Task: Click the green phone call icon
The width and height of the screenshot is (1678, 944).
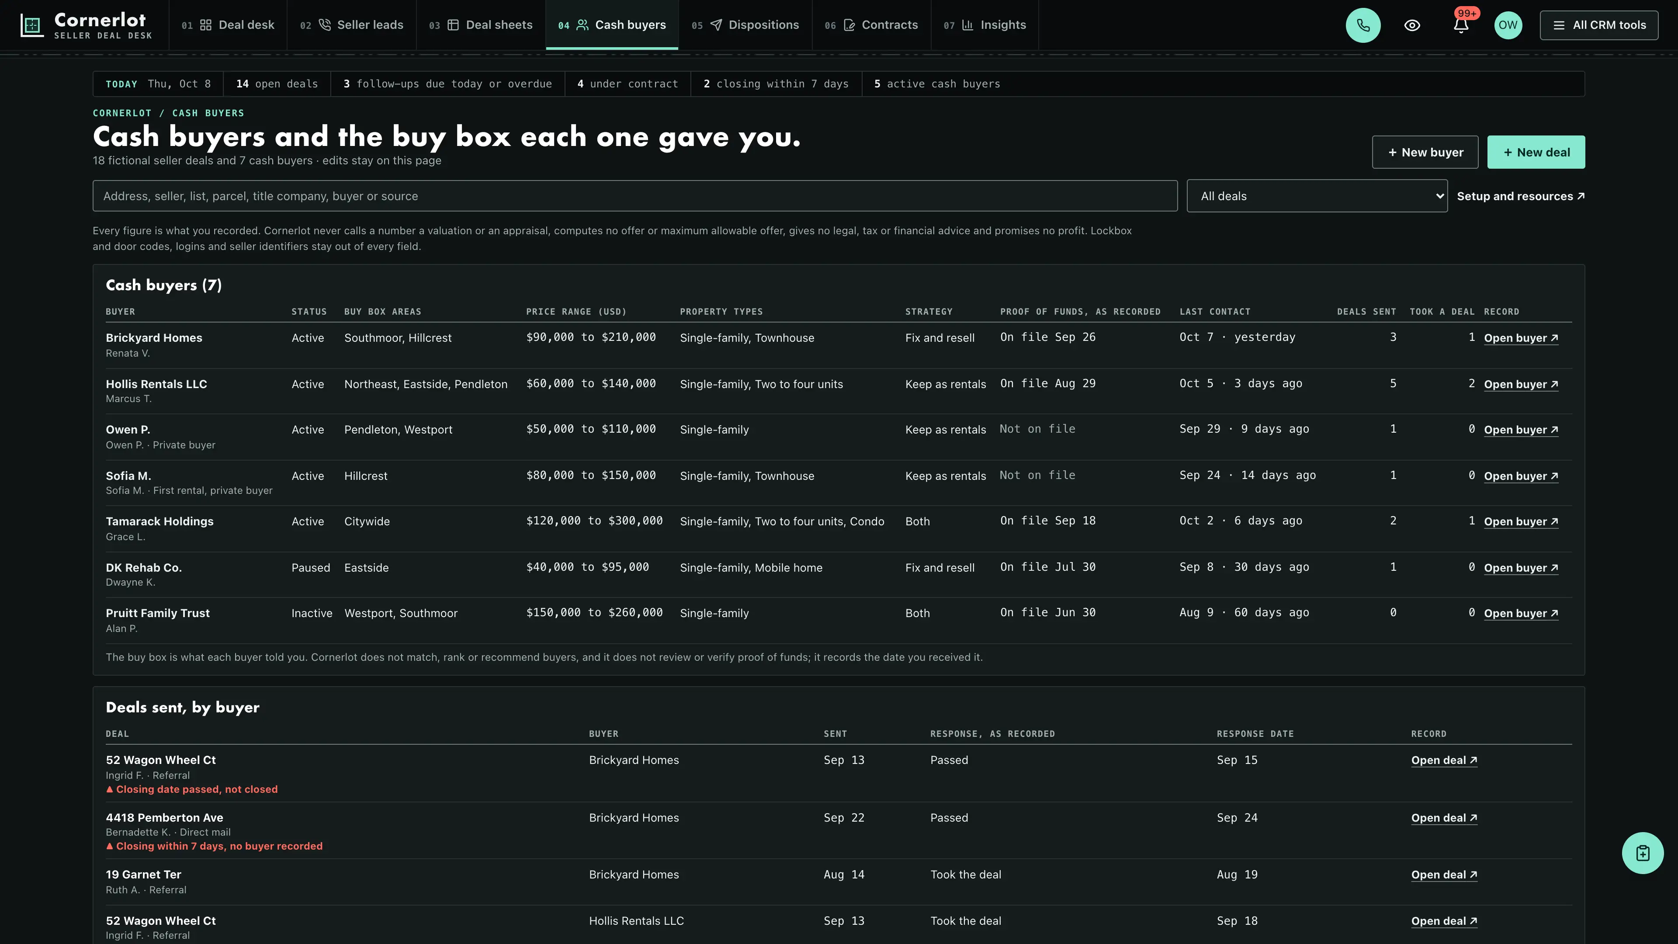Action: [1363, 25]
